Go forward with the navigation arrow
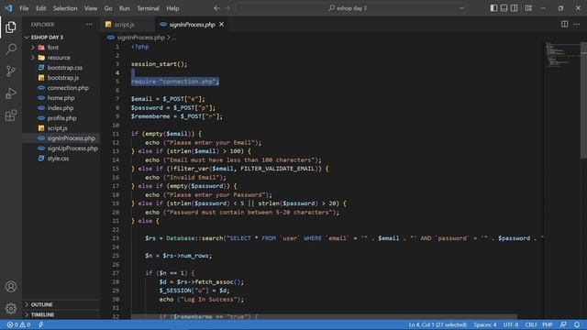587x330 pixels. (x=227, y=8)
